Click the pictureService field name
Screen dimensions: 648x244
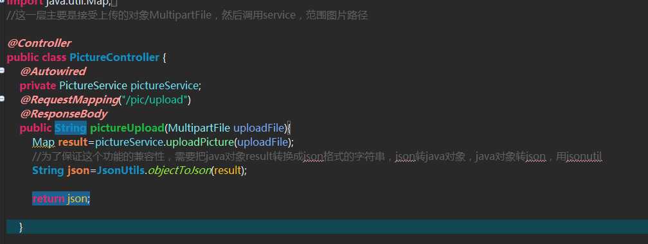click(164, 85)
